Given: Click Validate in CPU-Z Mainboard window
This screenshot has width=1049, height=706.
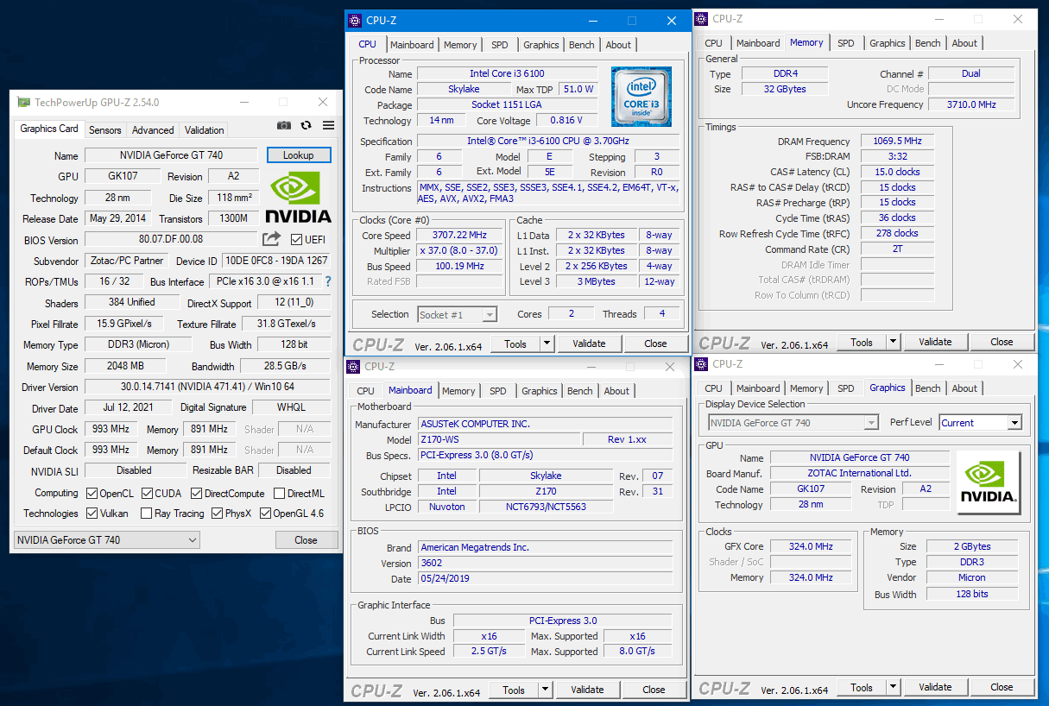Looking at the screenshot, I should (587, 690).
